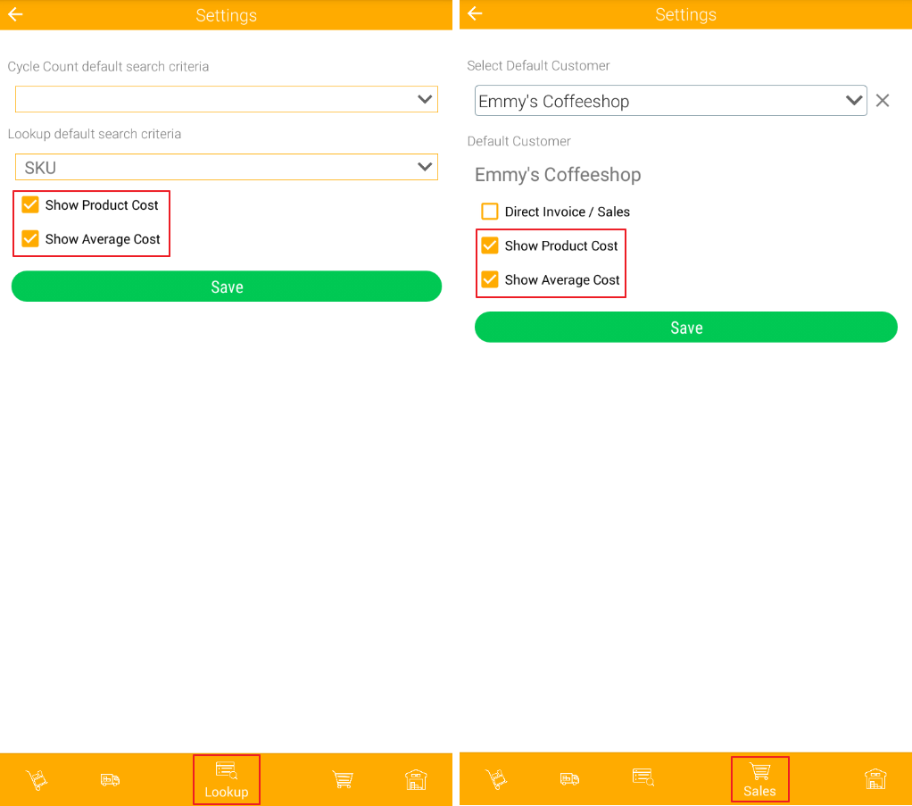Tap hand truck icon in left bottom bar
This screenshot has height=806, width=912.
pos(37,779)
